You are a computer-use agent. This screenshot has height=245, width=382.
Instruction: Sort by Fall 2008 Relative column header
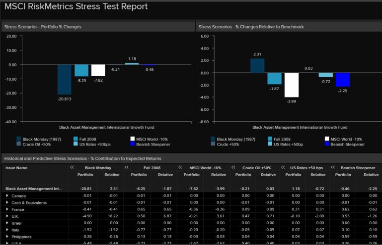click(165, 175)
